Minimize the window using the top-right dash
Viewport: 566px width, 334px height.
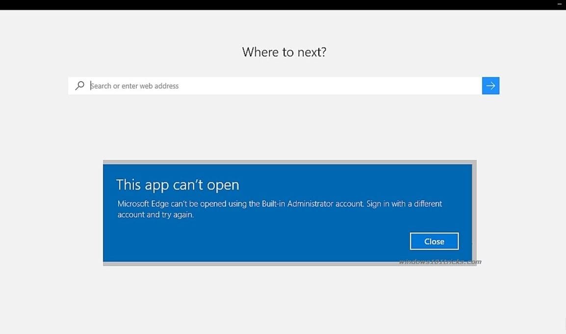pos(560,4)
